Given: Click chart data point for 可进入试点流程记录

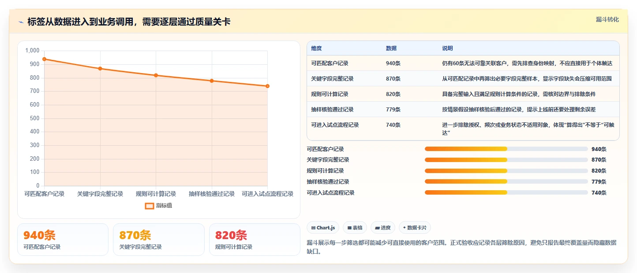Looking at the screenshot, I should (x=267, y=86).
